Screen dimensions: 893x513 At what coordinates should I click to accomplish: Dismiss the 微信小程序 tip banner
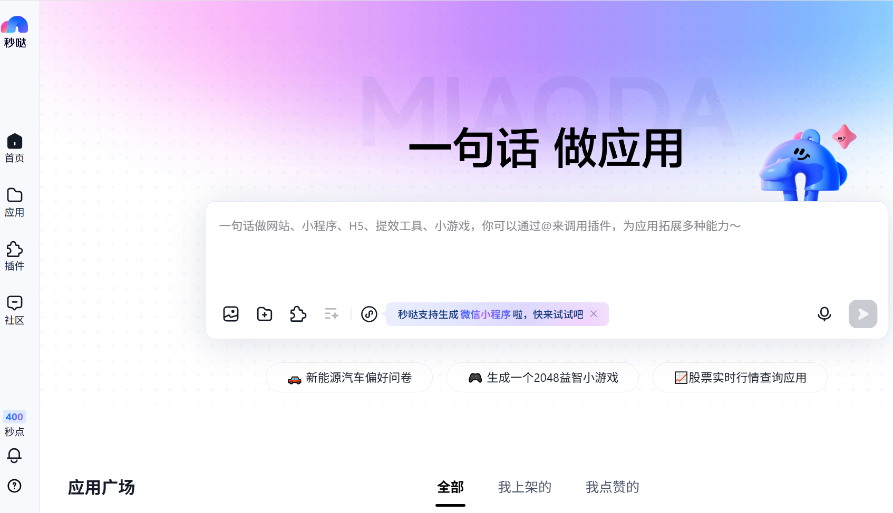594,314
